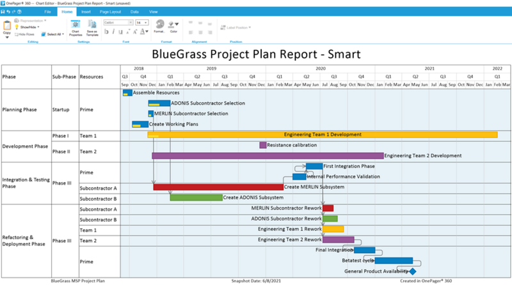Open Chart Properties settings

click(x=76, y=28)
